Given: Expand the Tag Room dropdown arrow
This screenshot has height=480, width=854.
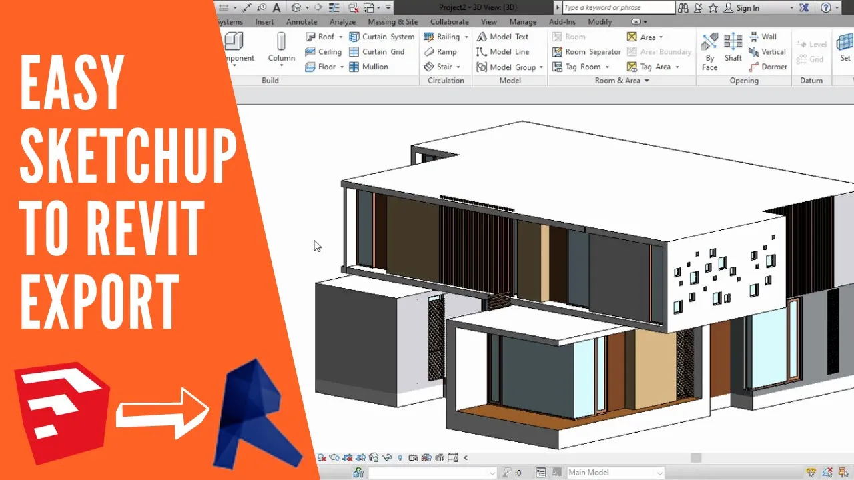Looking at the screenshot, I should (607, 67).
